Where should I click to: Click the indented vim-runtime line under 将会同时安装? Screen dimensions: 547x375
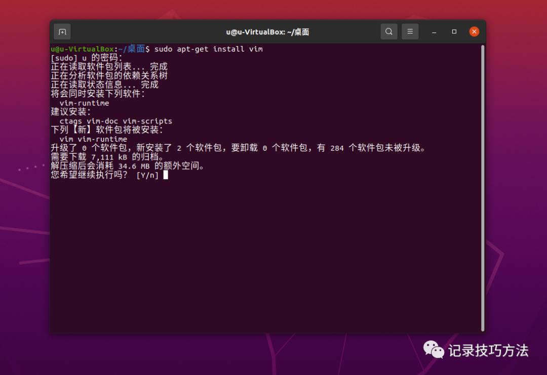point(84,103)
